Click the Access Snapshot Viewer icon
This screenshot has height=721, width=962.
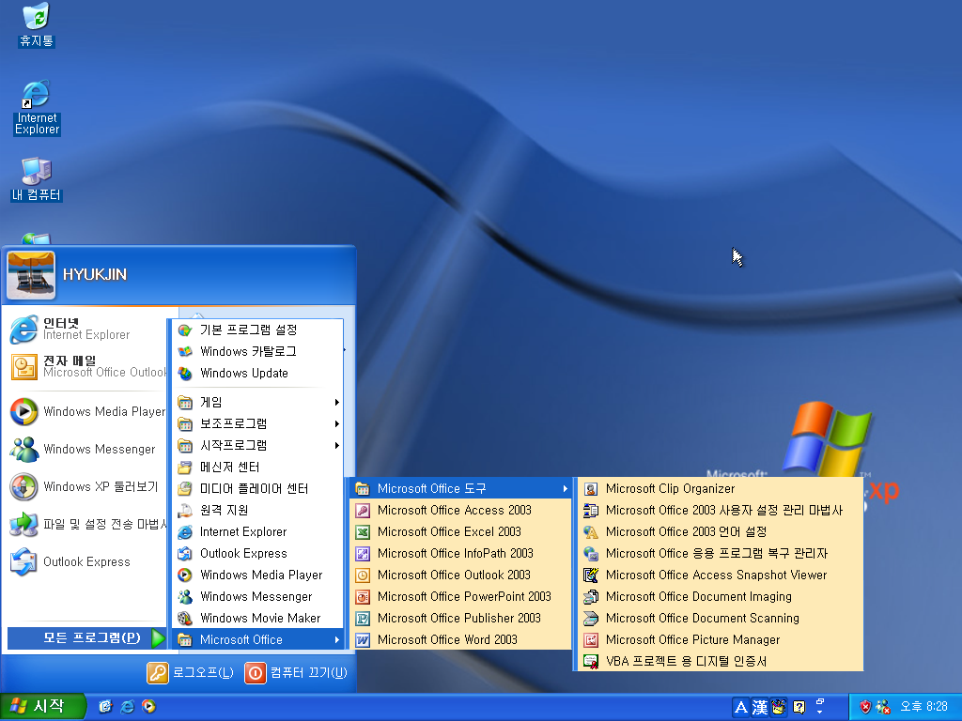point(591,575)
